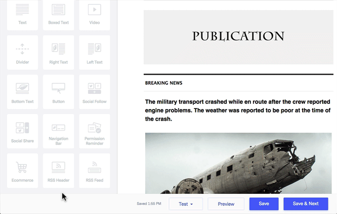This screenshot has width=337, height=214.
Task: Select the Text content block
Action: click(22, 15)
